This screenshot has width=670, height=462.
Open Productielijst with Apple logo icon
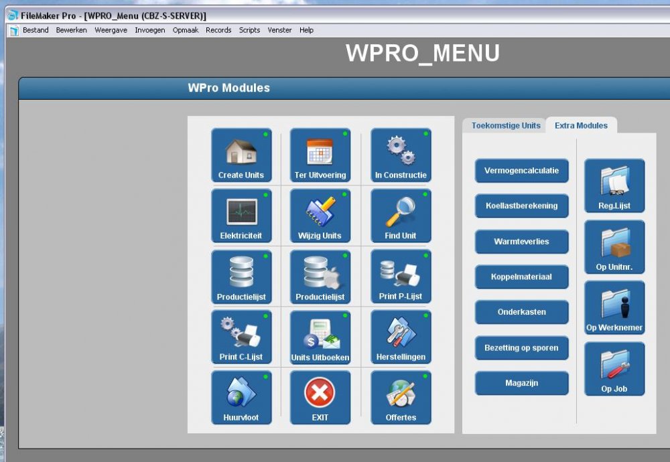tap(320, 277)
